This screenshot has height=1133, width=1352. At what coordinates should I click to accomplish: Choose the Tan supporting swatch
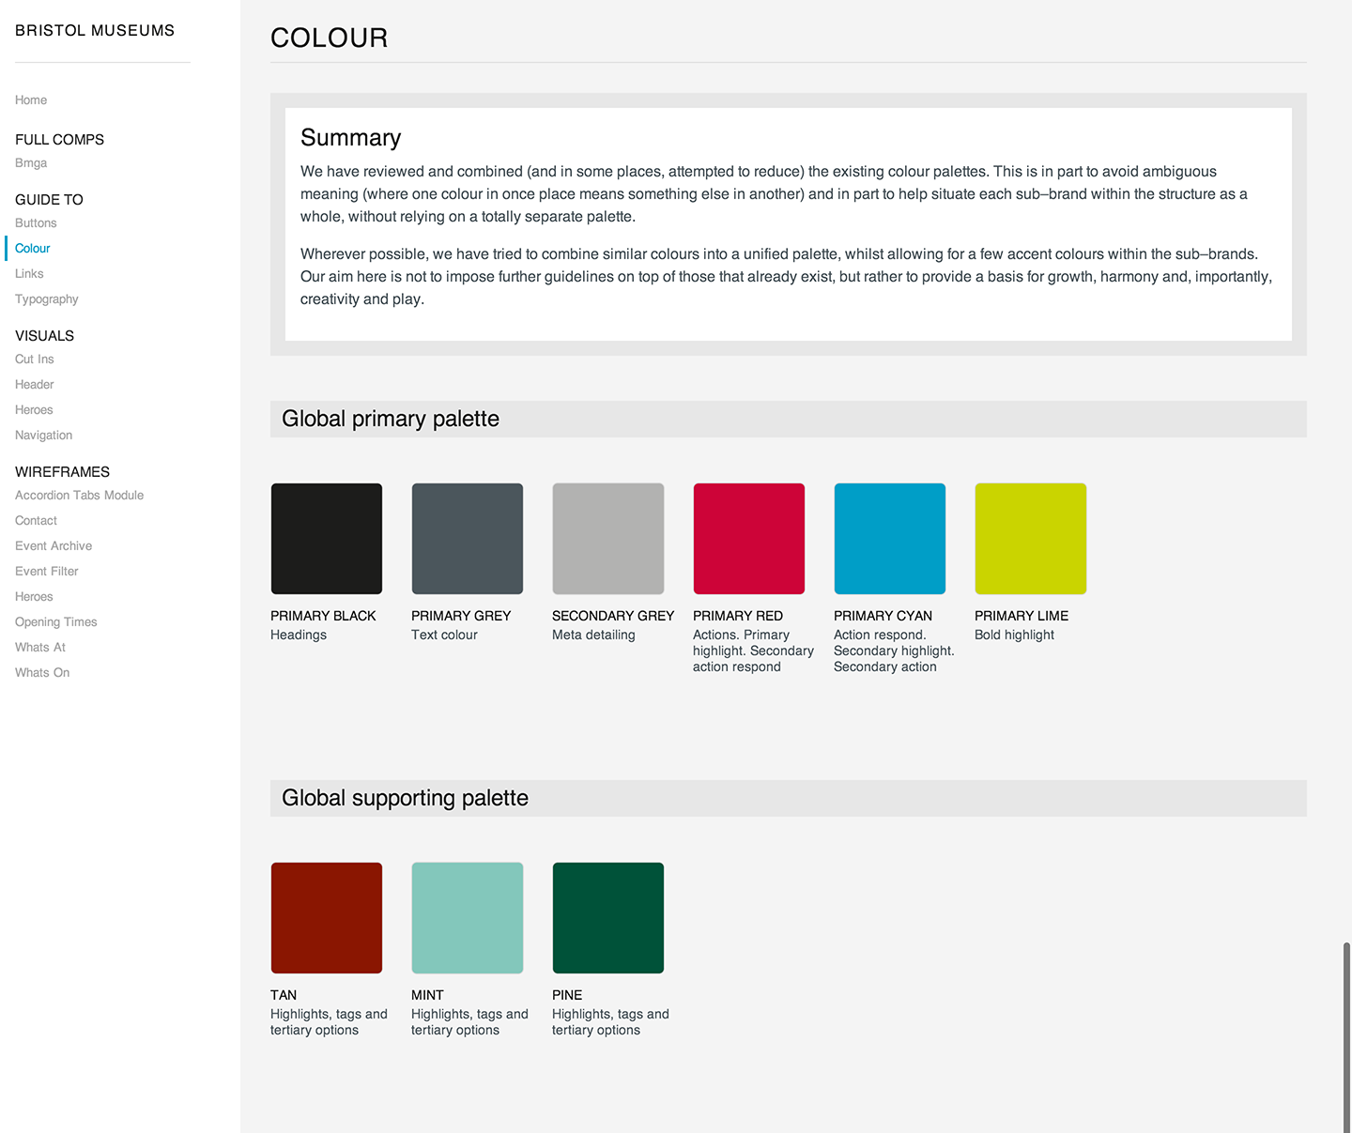click(x=326, y=918)
